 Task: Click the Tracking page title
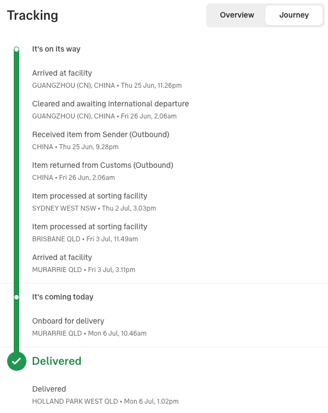pyautogui.click(x=32, y=15)
